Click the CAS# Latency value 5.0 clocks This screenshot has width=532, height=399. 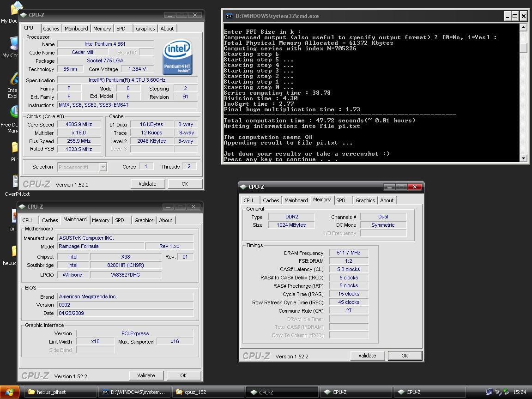click(349, 269)
